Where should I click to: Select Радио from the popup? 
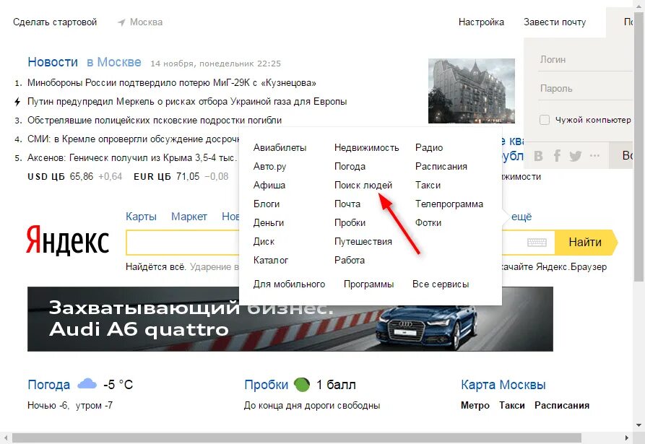[429, 147]
